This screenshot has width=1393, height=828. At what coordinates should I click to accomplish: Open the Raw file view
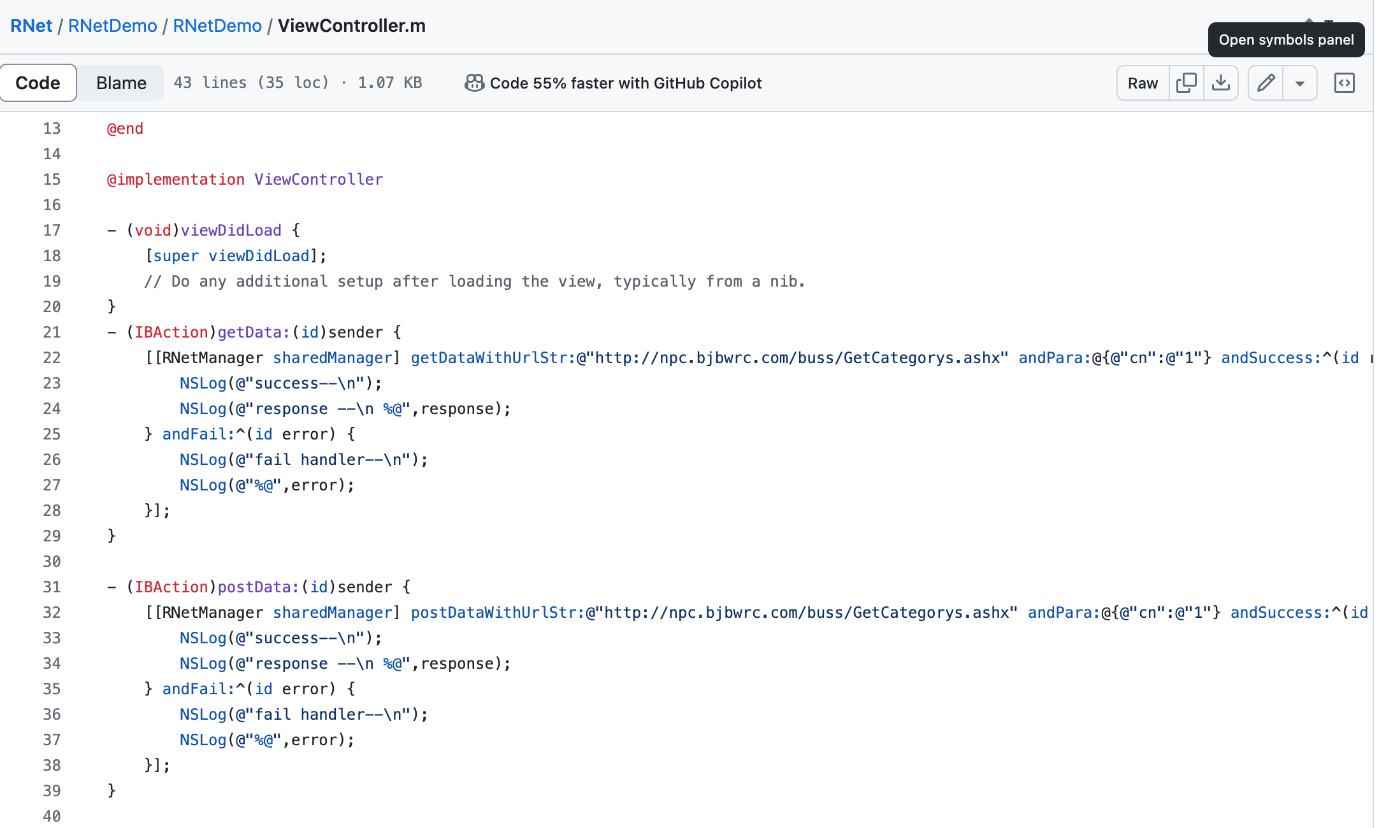point(1143,83)
